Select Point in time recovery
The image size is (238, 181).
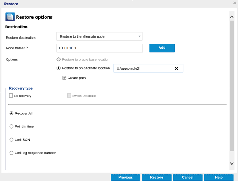click(12, 127)
